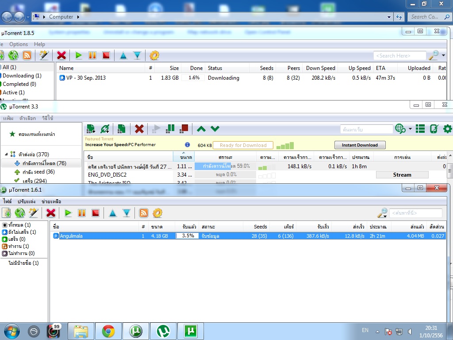The width and height of the screenshot is (453, 340).
Task: Click green Start button in µTorrent 1.8.5
Action: [78, 55]
